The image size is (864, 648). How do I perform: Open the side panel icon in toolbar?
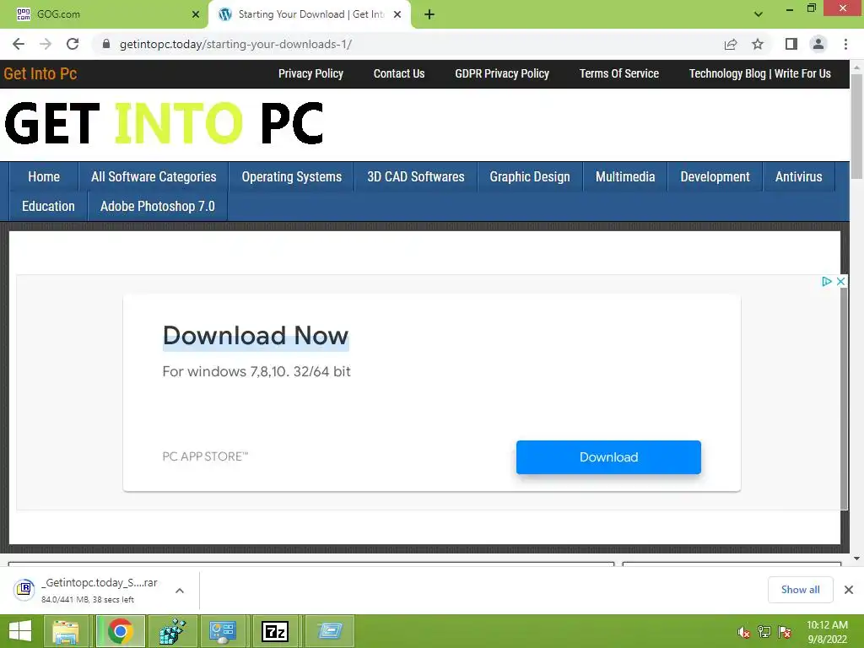pos(791,44)
